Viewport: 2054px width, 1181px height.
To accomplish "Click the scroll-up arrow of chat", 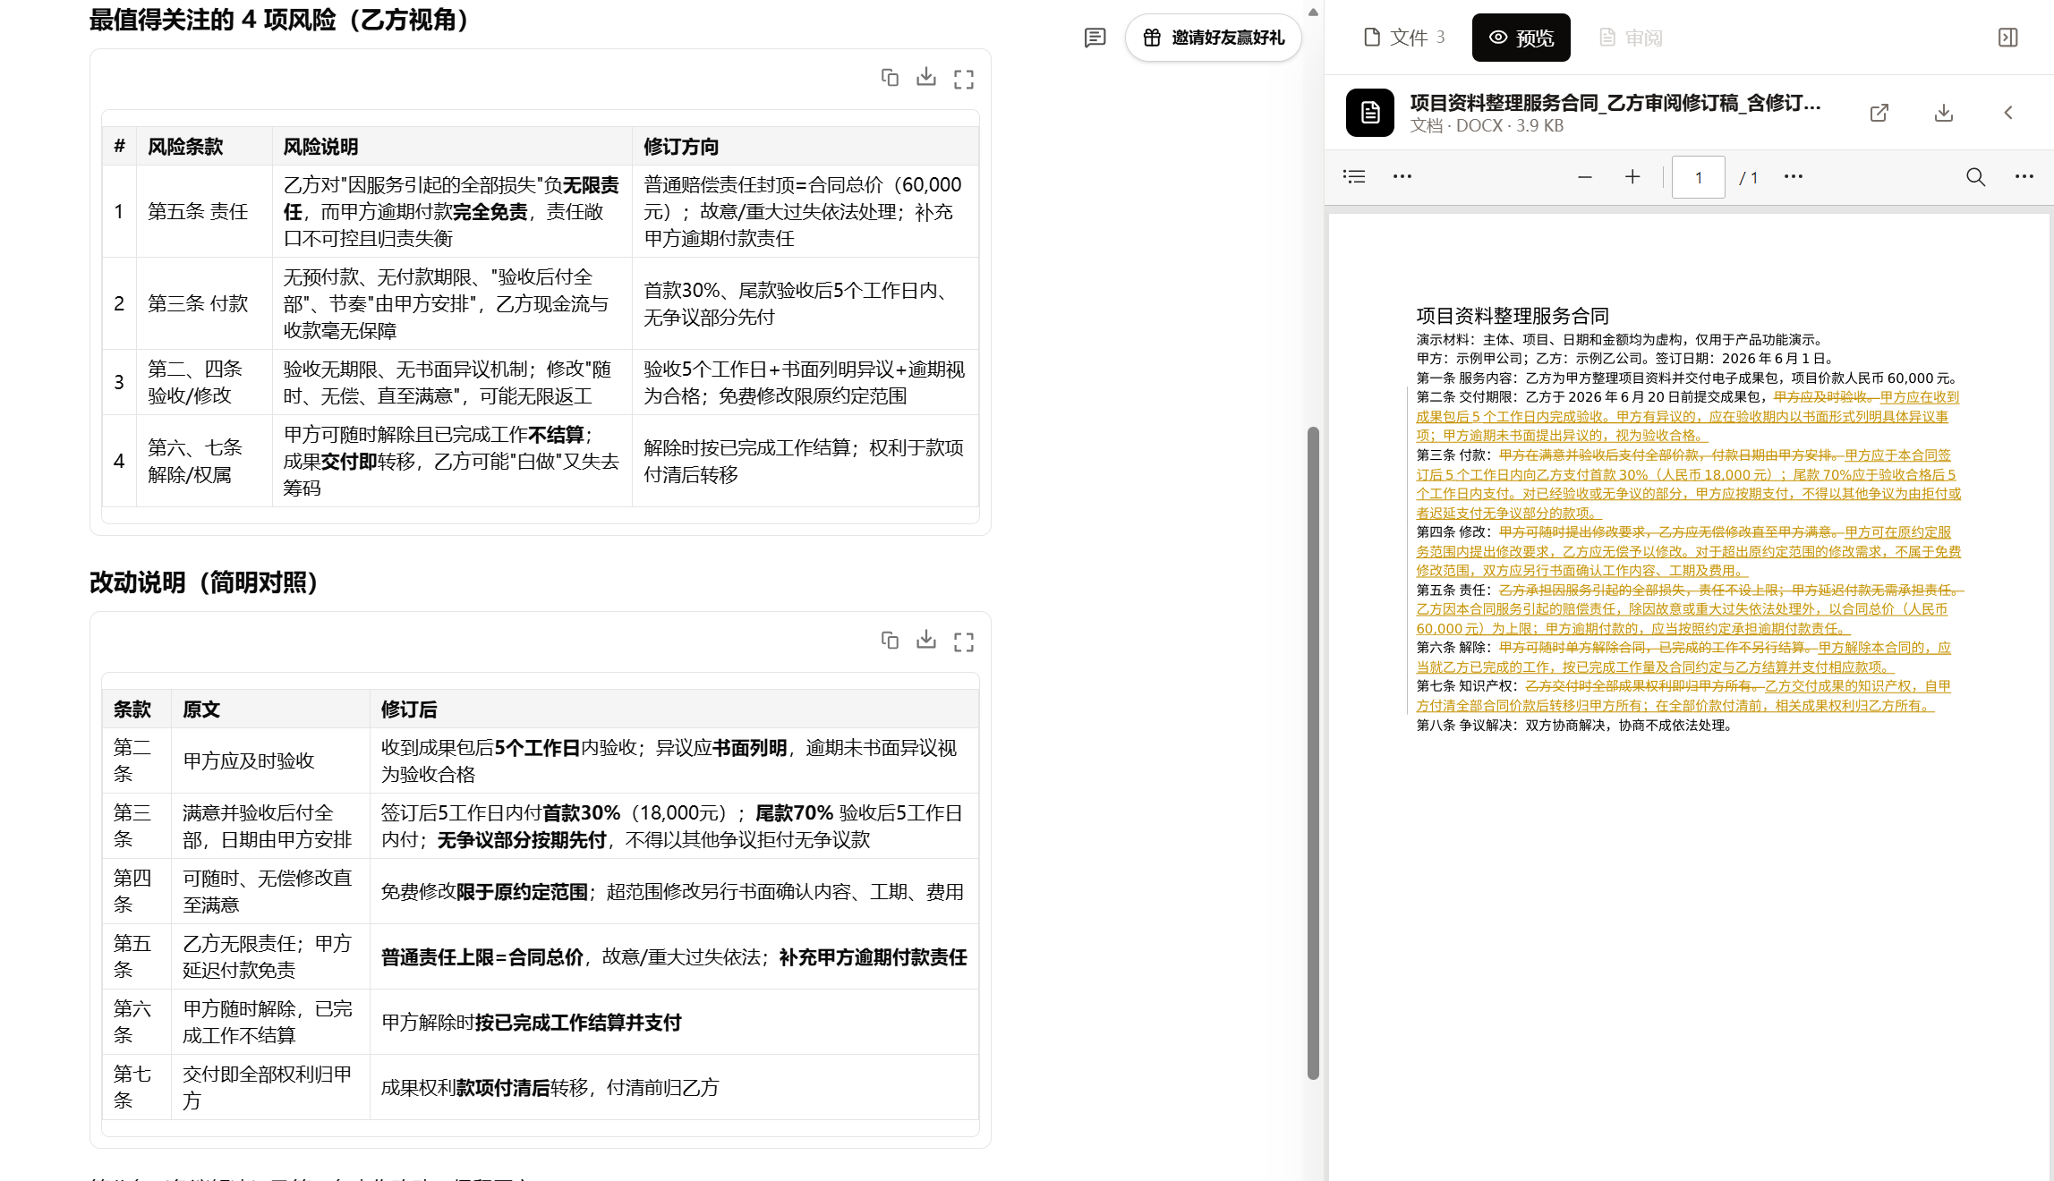I will click(1313, 13).
